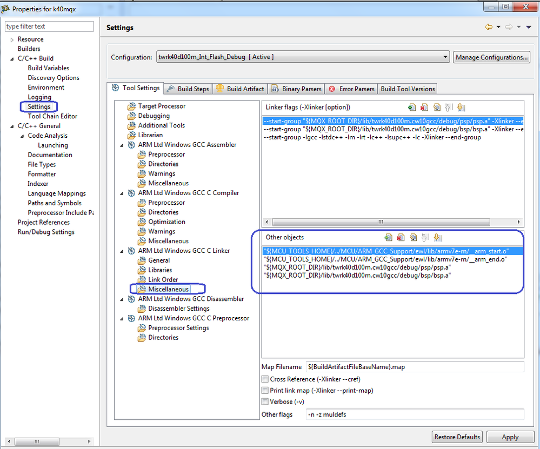Click the Apply button
This screenshot has width=540, height=449.
[x=510, y=437]
